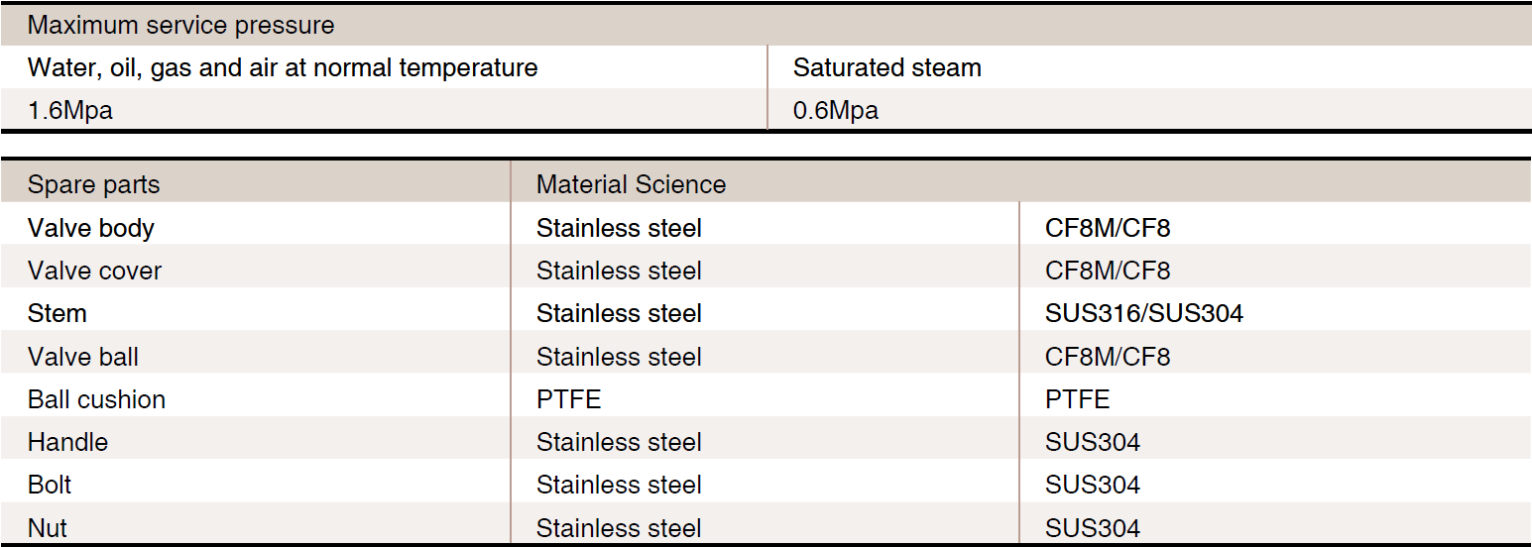The height and width of the screenshot is (547, 1532).
Task: Click the Nut row label
Action: click(48, 528)
